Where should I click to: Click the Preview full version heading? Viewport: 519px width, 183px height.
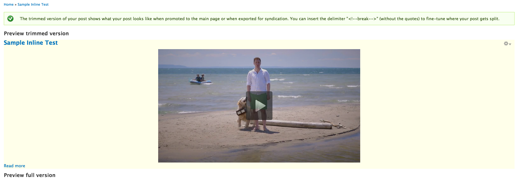click(30, 175)
